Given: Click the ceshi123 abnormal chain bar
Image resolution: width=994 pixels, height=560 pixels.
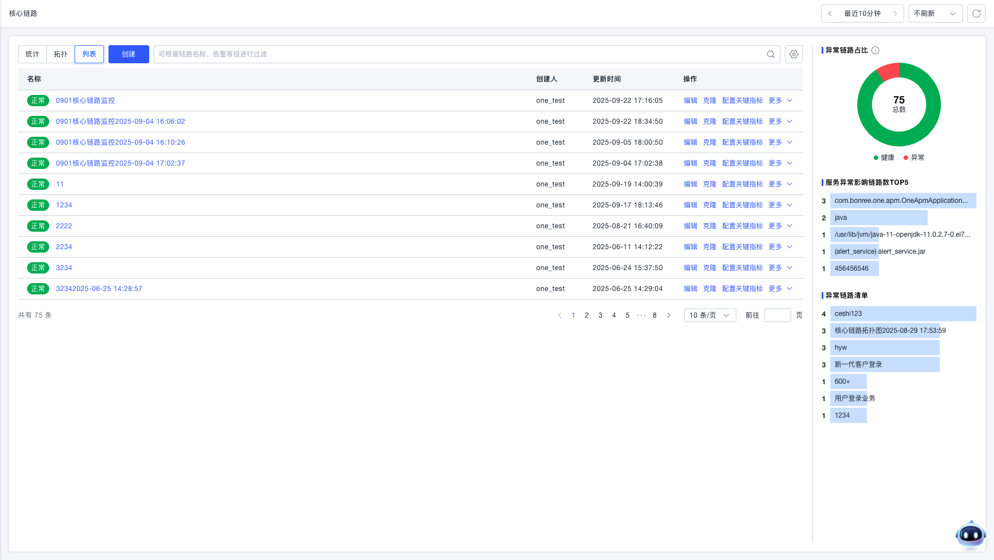Looking at the screenshot, I should click(x=902, y=314).
